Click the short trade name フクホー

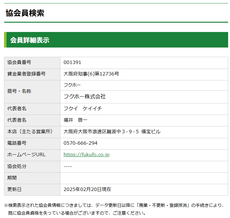point(72,85)
